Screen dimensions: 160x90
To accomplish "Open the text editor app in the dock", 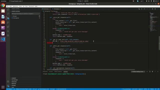I will click(x=3, y=33).
